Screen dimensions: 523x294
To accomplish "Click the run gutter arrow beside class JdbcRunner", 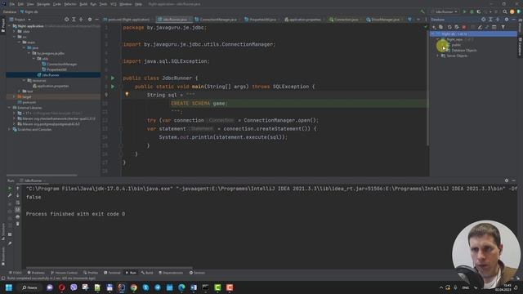I will pos(113,78).
